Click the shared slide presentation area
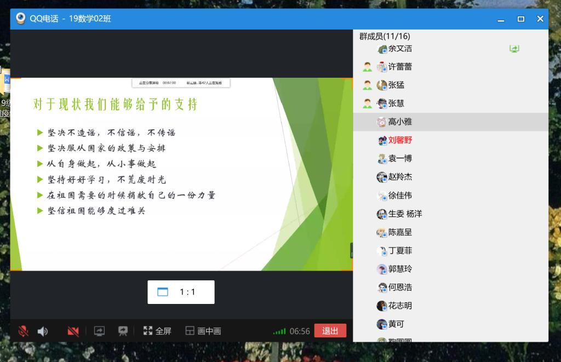 181,174
